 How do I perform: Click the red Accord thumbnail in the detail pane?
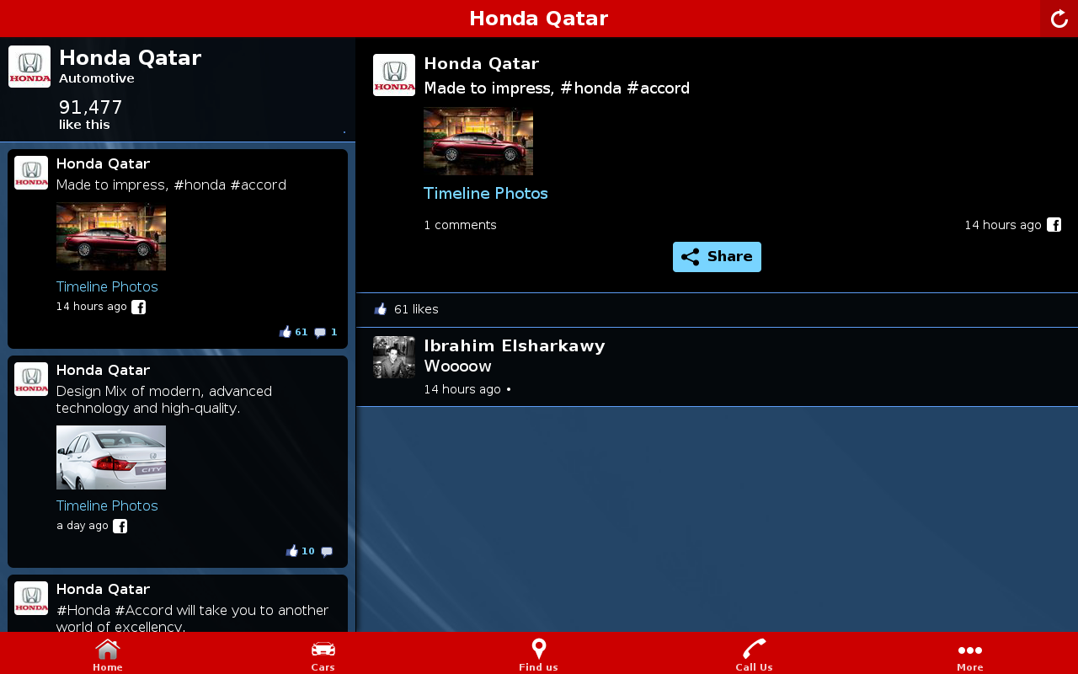(478, 142)
